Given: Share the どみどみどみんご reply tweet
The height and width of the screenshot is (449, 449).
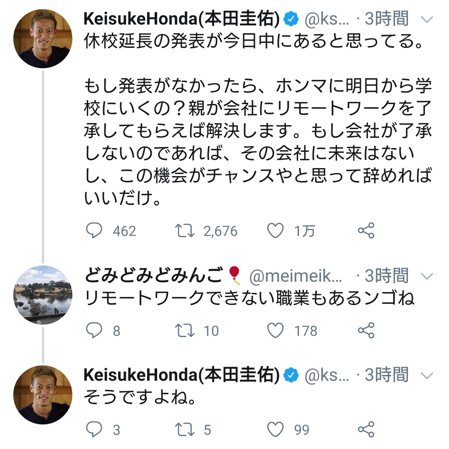Looking at the screenshot, I should coord(366,330).
